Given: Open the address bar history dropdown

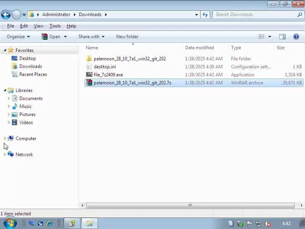Looking at the screenshot, I should point(196,15).
